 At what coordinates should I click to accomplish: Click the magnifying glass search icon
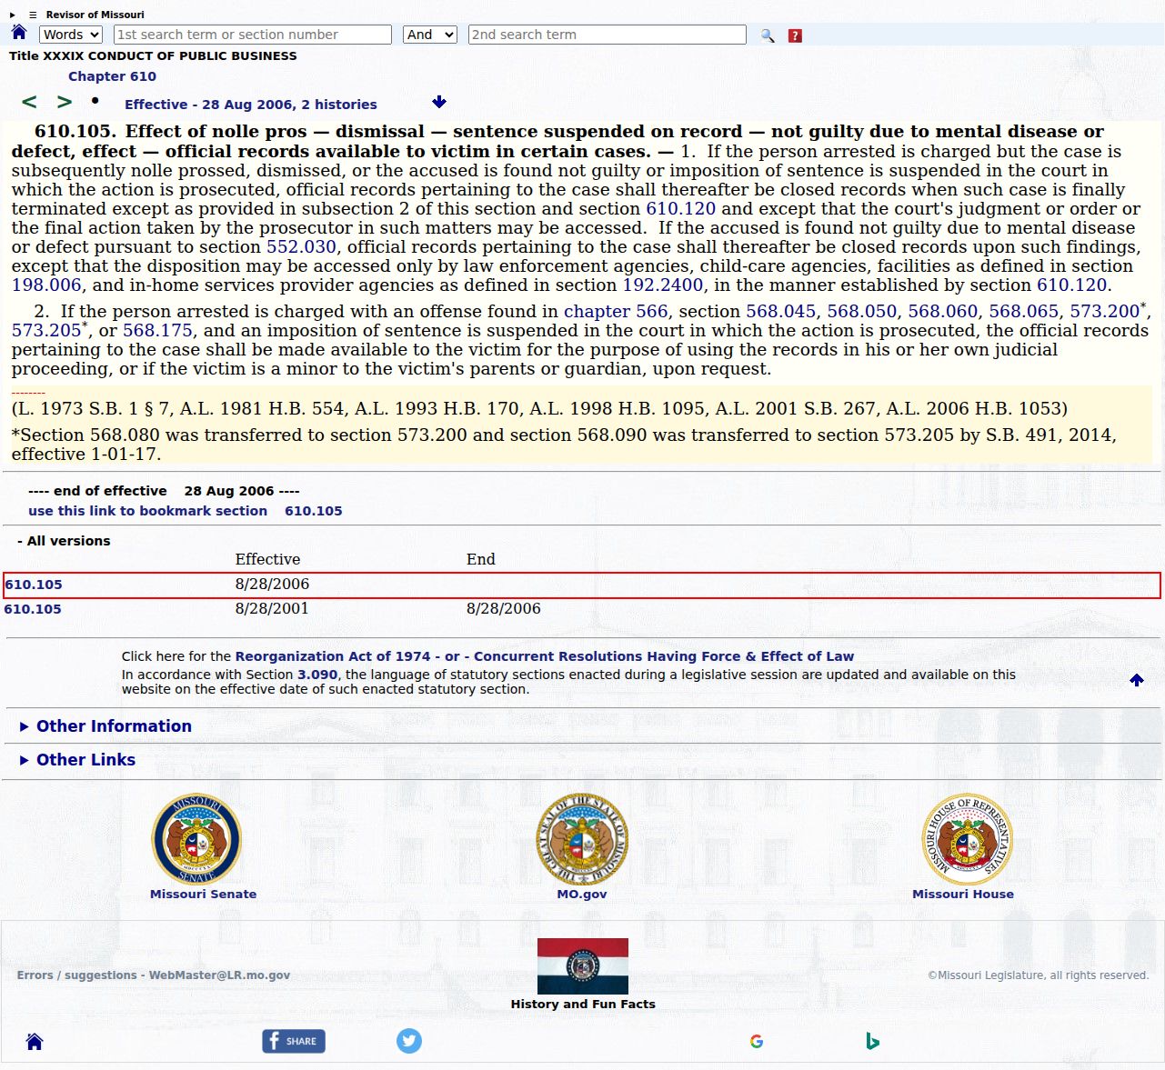(768, 35)
